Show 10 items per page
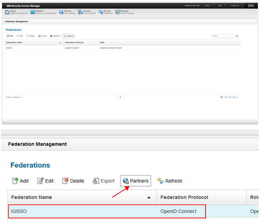262x223 pixels. click(x=221, y=97)
